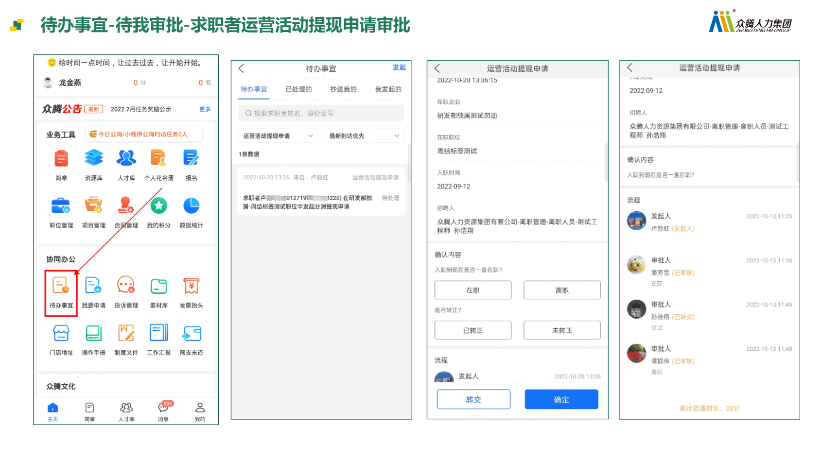This screenshot has width=821, height=459.
Task: Open 操作手册 icon
Action: coord(93,333)
